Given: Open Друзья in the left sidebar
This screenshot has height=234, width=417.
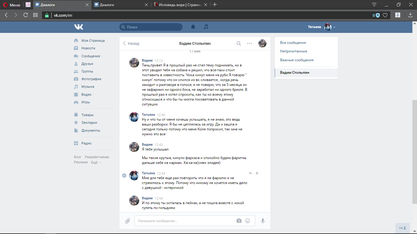Looking at the screenshot, I should [87, 64].
